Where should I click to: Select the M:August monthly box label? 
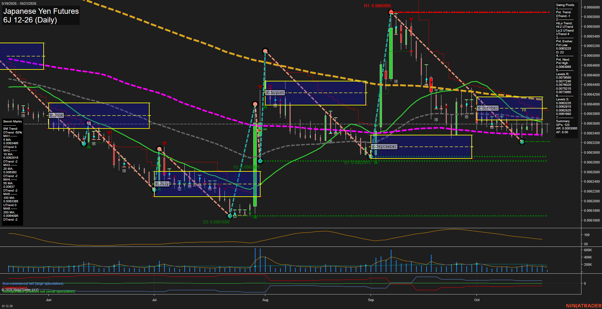(275, 92)
